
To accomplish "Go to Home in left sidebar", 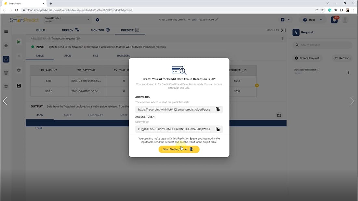I will [x=6, y=45].
